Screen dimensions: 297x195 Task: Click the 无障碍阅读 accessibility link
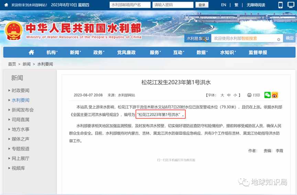[256, 5]
